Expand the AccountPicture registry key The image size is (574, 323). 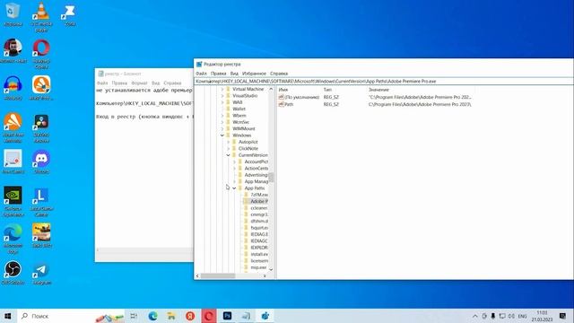point(234,161)
